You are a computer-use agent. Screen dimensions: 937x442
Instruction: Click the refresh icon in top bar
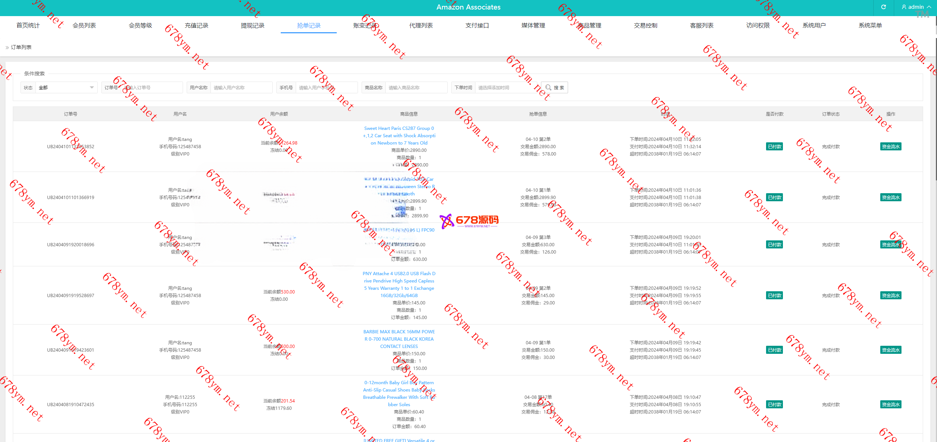883,7
